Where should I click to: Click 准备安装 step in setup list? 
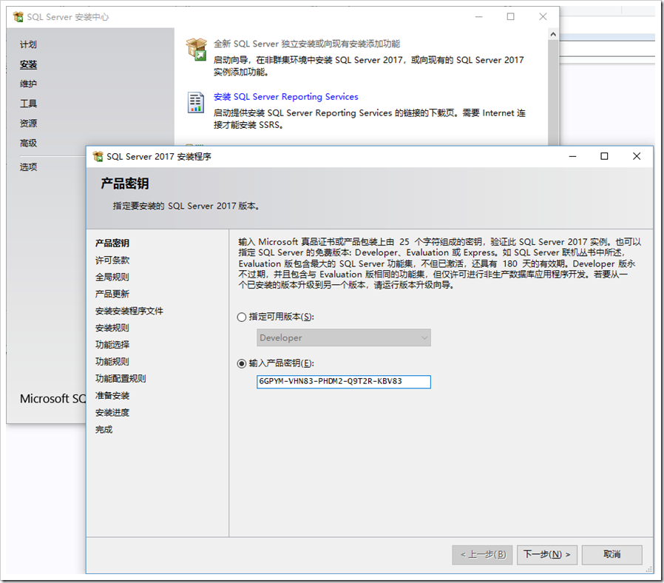click(x=112, y=396)
